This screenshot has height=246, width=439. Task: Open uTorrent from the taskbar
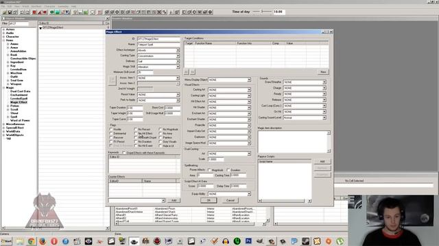click(x=340, y=241)
